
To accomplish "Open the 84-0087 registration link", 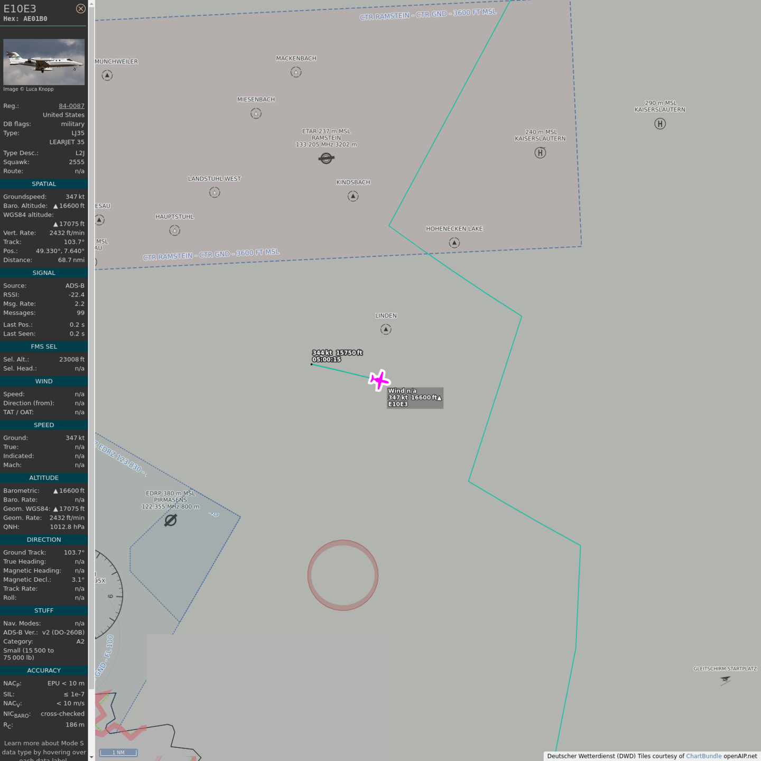I will click(71, 106).
